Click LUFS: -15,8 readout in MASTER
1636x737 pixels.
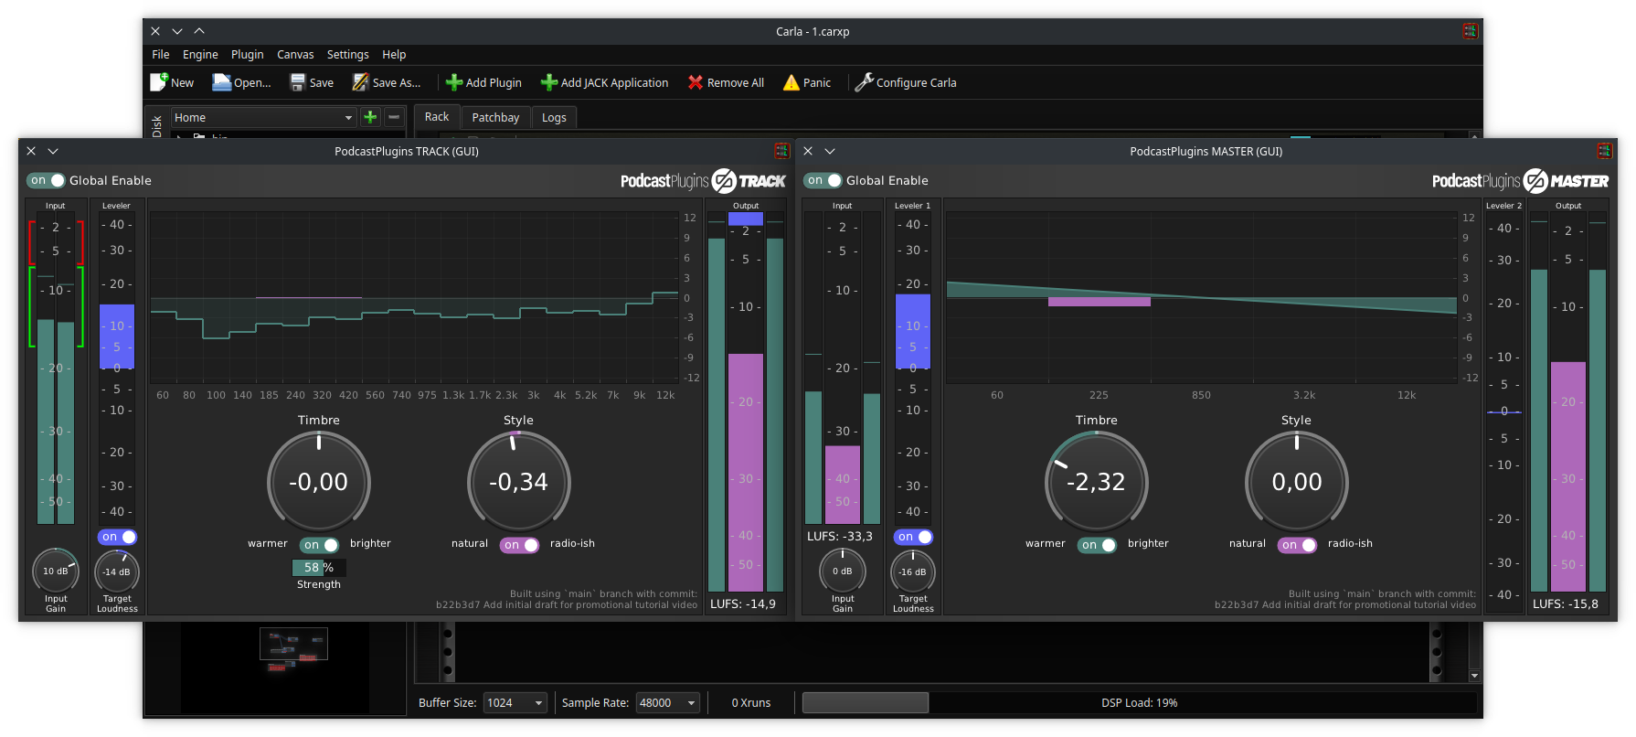1566,604
